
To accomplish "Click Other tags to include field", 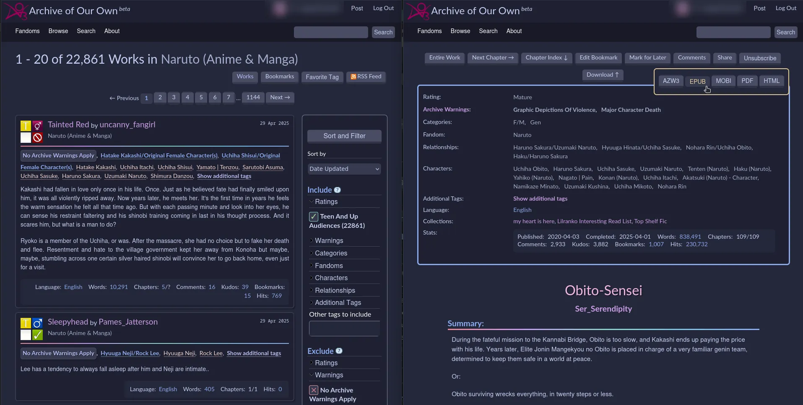I will pos(344,329).
